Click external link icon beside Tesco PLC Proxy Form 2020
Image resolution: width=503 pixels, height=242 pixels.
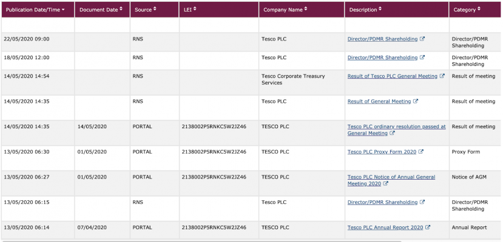pyautogui.click(x=421, y=152)
